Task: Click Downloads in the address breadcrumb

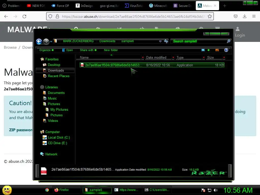Action: (x=107, y=41)
